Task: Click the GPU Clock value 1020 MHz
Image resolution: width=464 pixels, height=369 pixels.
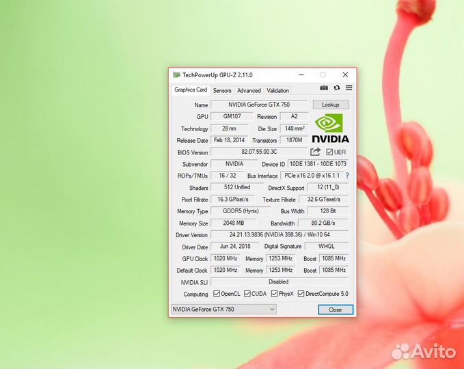Action: [226, 258]
